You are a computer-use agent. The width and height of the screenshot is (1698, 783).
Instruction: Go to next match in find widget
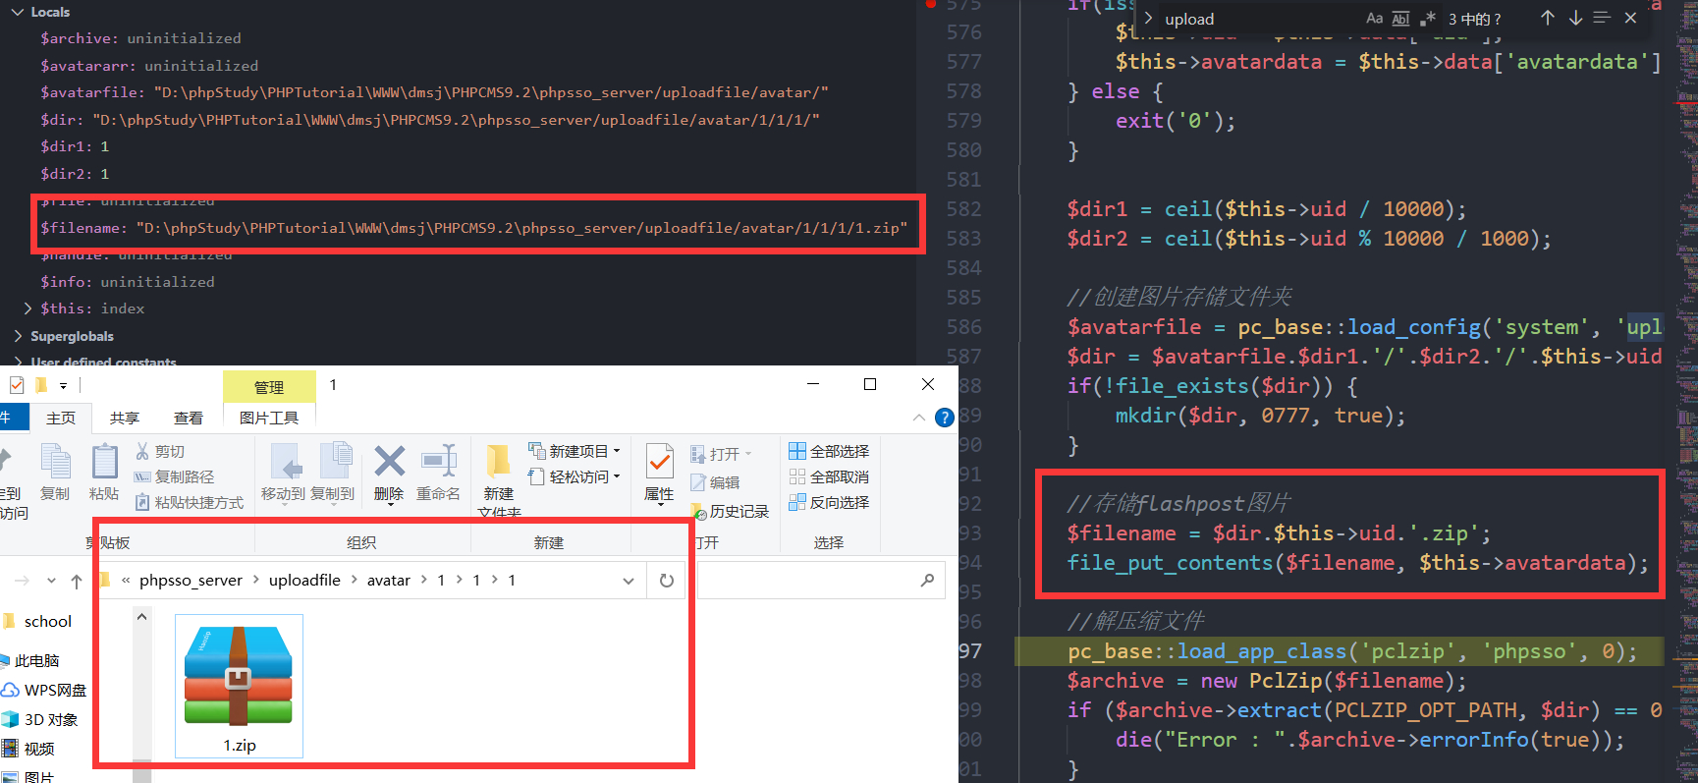(1575, 18)
